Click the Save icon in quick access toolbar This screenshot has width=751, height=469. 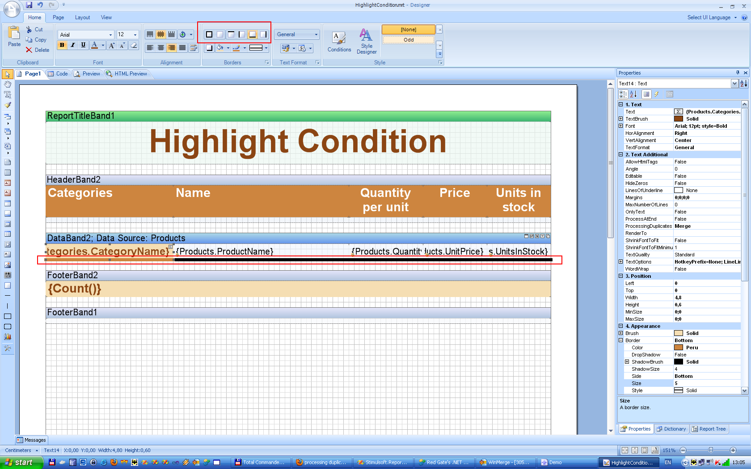(29, 5)
